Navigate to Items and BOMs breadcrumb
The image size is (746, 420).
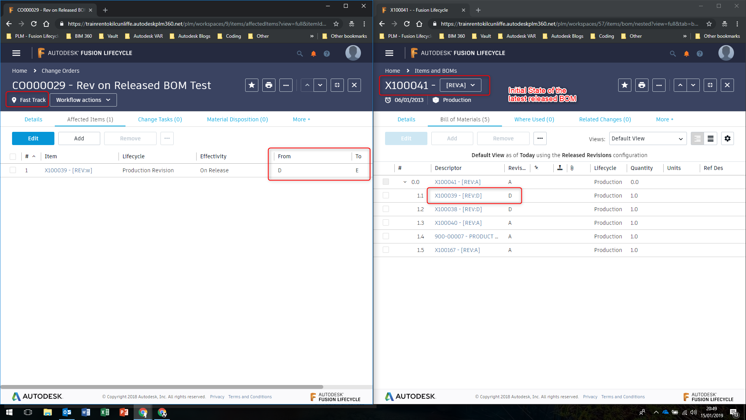(x=436, y=71)
